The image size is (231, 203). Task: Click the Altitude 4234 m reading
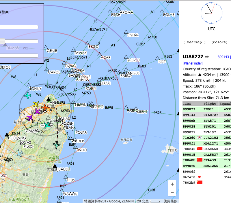click(x=207, y=75)
